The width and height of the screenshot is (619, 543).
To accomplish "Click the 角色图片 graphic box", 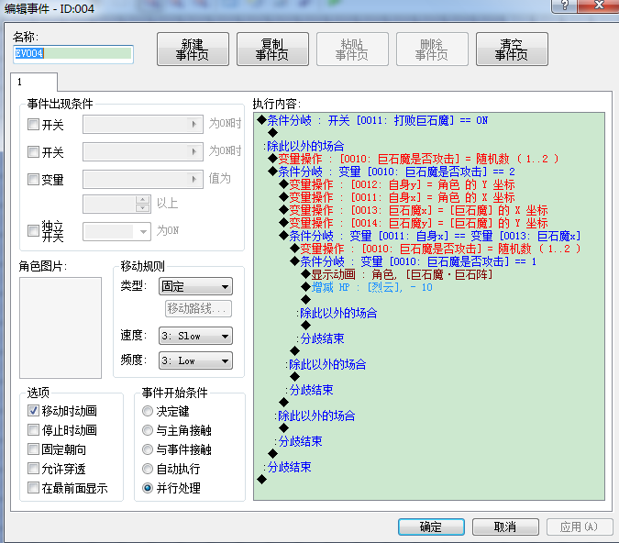I will (x=61, y=327).
